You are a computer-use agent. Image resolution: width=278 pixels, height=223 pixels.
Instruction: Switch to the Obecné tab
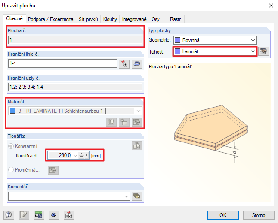[14, 18]
